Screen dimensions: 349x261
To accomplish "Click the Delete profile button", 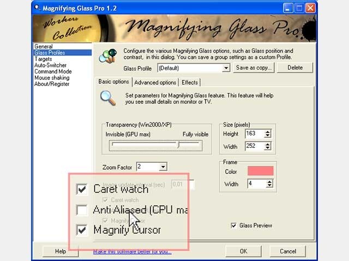I will pos(295,67).
